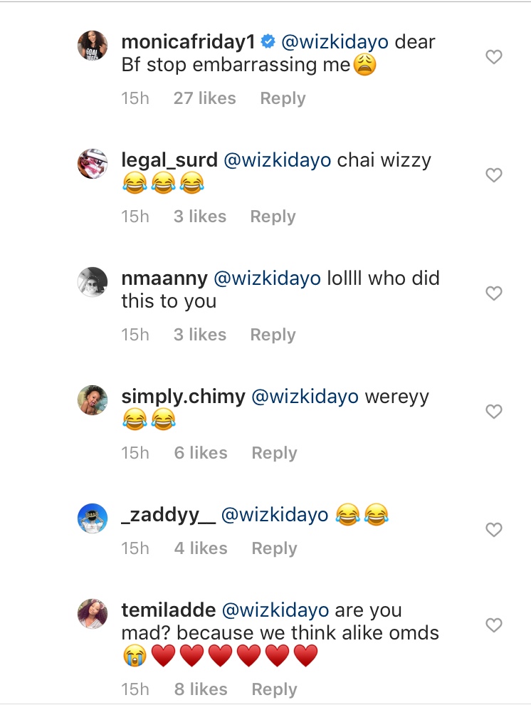Like nmaanny's comment using the heart
The image size is (531, 710).
point(494,293)
